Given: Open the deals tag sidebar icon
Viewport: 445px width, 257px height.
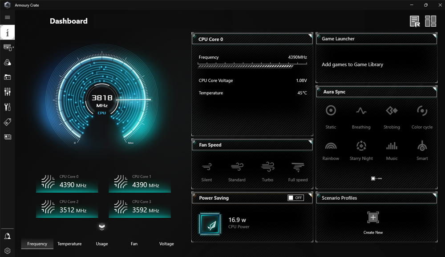Looking at the screenshot, I should [8, 122].
